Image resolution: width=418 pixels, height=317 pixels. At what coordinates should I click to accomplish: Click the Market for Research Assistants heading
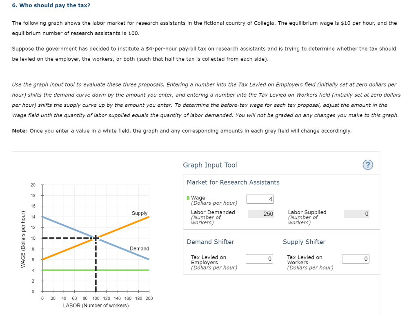point(233,182)
